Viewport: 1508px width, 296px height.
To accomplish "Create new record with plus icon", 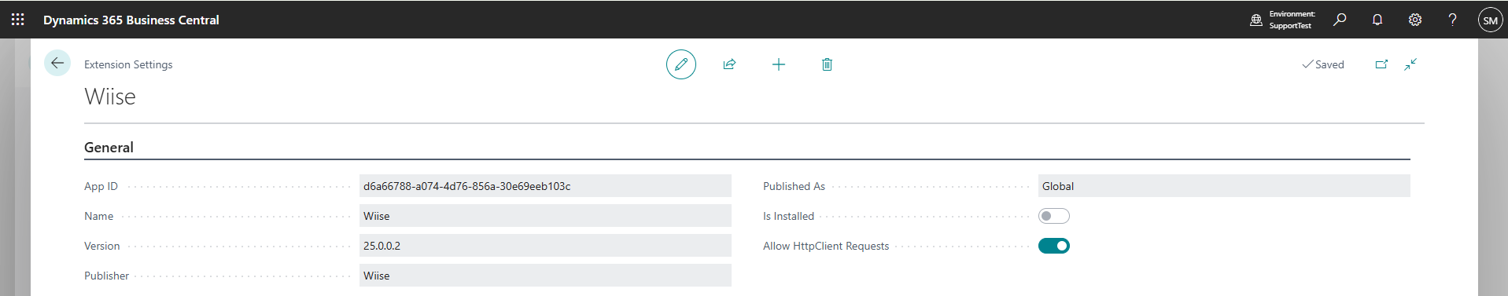I will coord(779,64).
